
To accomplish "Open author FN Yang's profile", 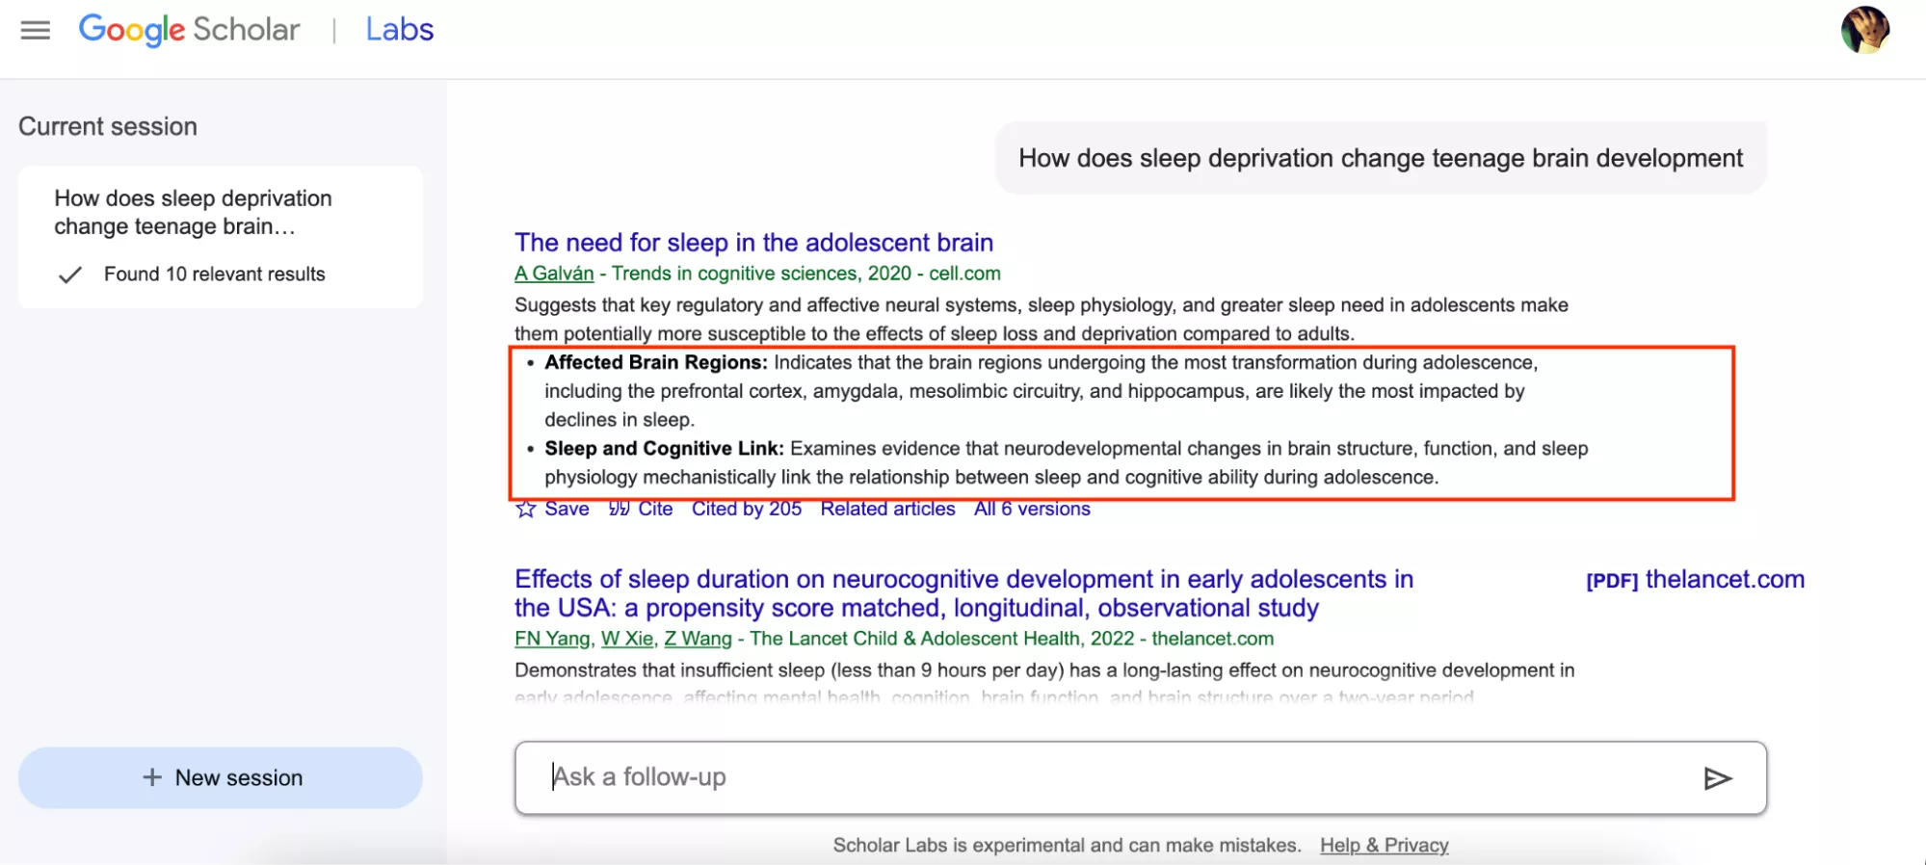I will (x=552, y=639).
